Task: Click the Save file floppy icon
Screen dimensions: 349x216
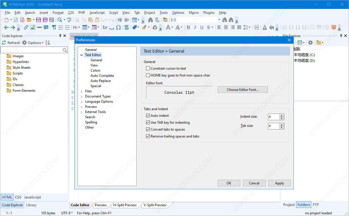Action: [x=38, y=20]
